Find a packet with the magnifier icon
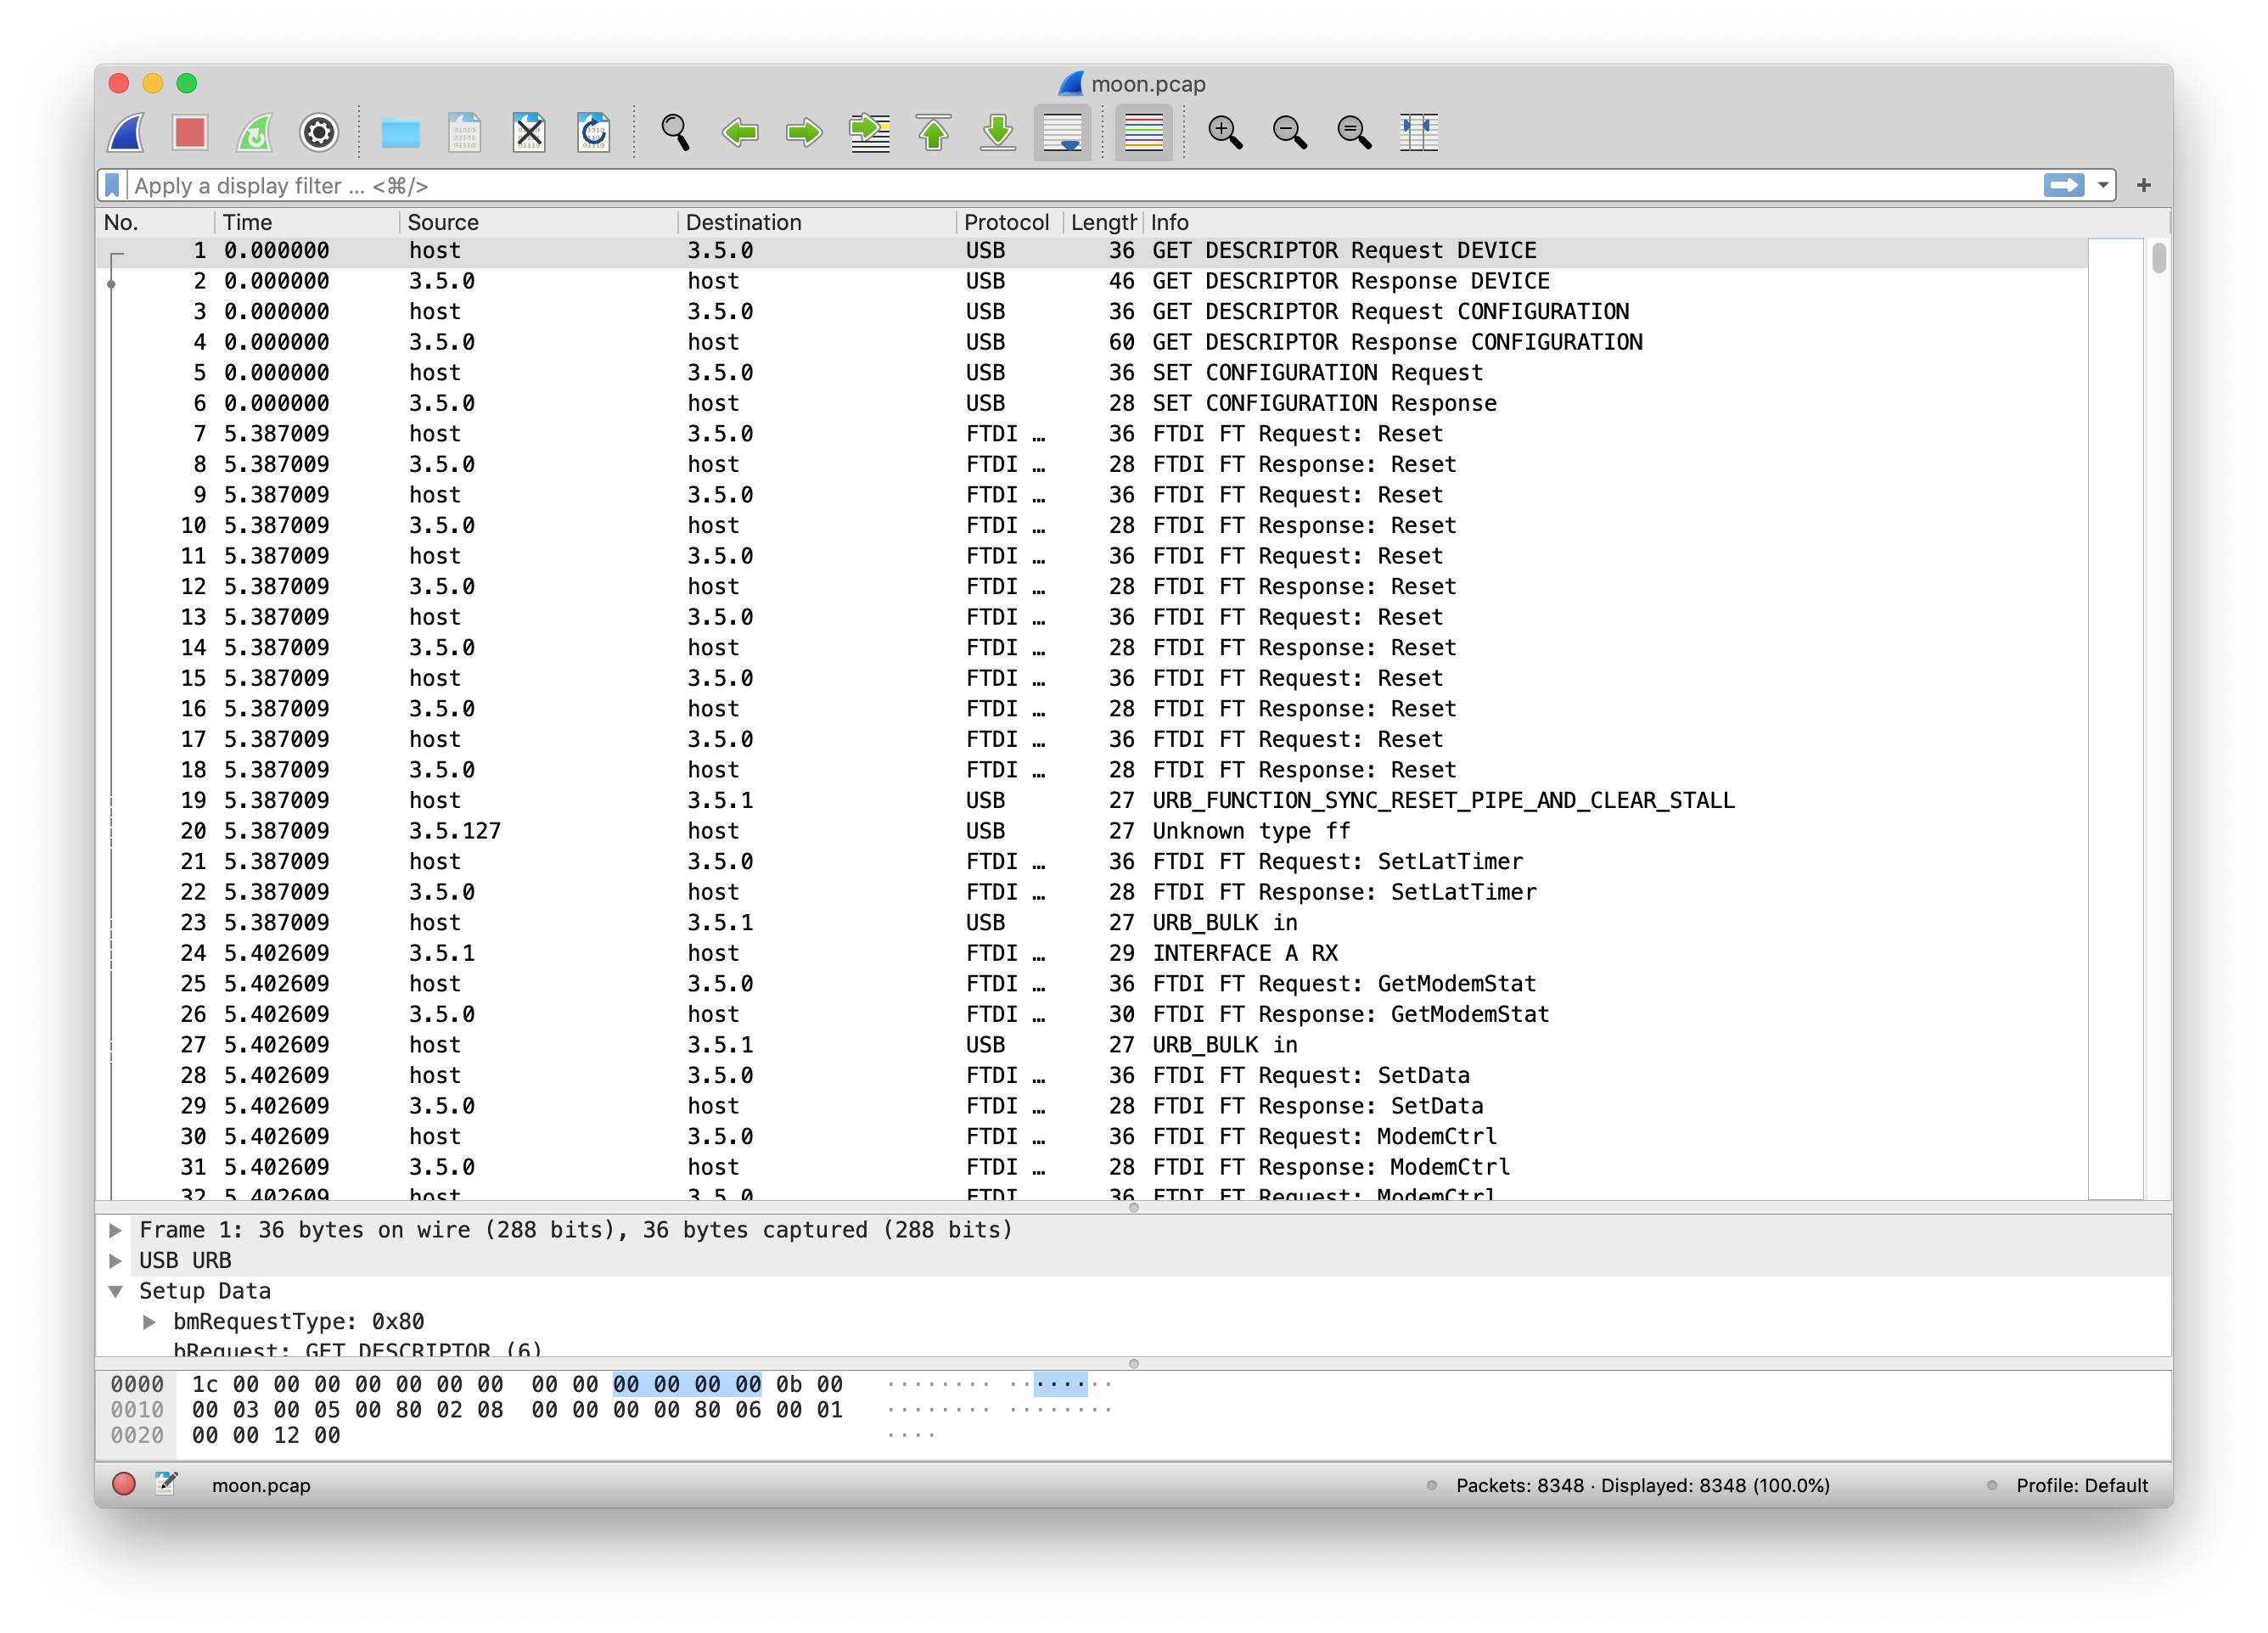 coord(676,132)
